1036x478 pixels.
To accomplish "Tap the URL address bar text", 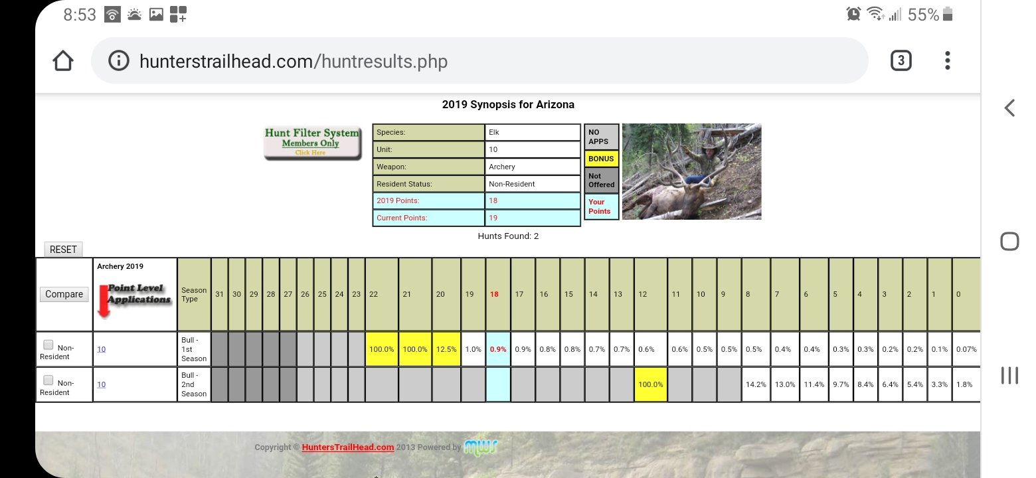I will 294,62.
